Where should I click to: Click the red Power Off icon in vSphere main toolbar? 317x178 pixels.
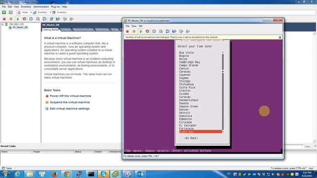(4, 19)
